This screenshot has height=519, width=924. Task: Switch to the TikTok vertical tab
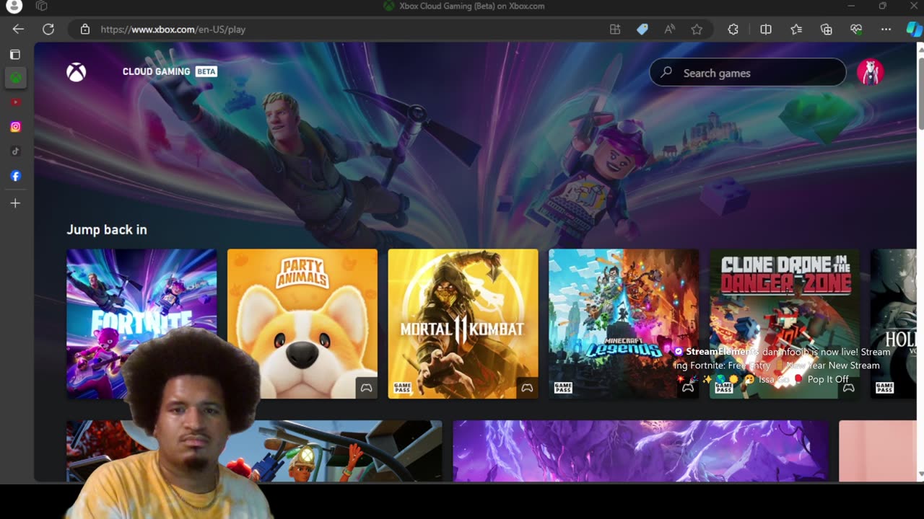tap(15, 151)
